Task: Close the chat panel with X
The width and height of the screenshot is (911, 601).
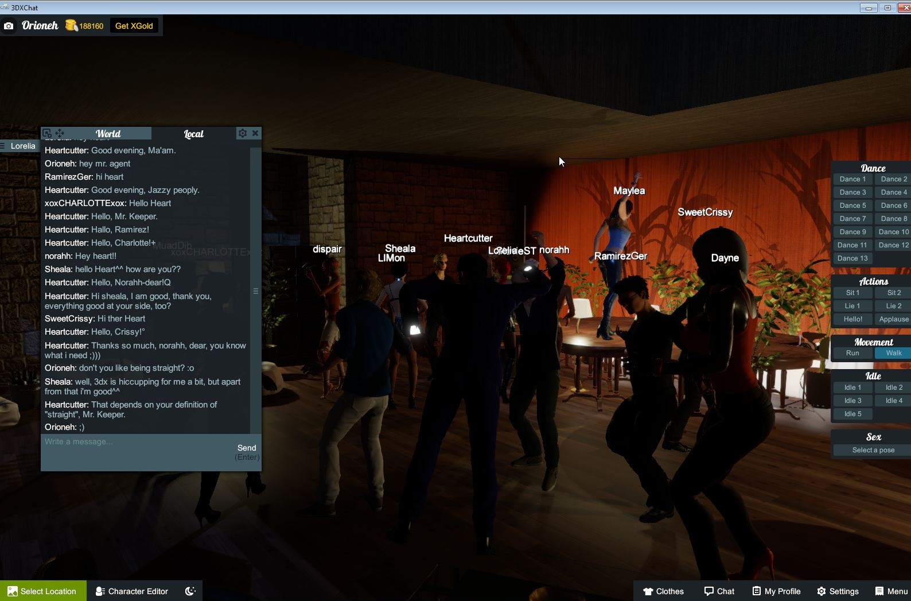Action: pos(255,133)
